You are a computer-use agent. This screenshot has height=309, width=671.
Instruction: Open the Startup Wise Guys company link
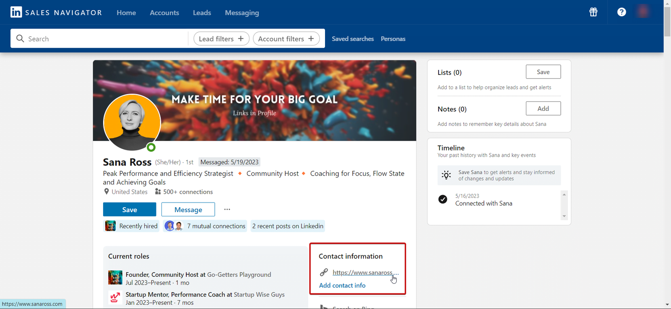coord(259,295)
